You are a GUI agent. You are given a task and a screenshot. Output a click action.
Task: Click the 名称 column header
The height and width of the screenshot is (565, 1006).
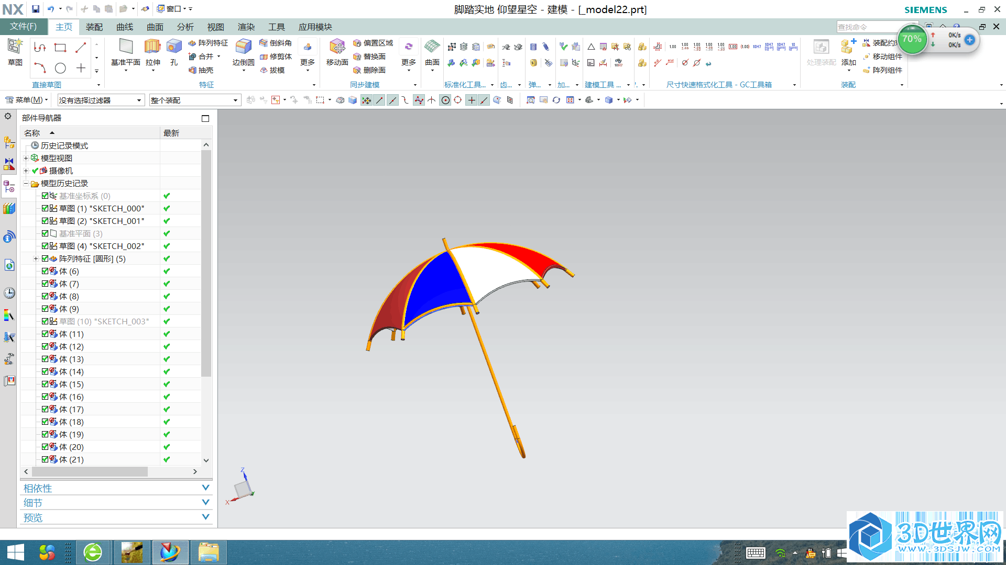(x=91, y=133)
